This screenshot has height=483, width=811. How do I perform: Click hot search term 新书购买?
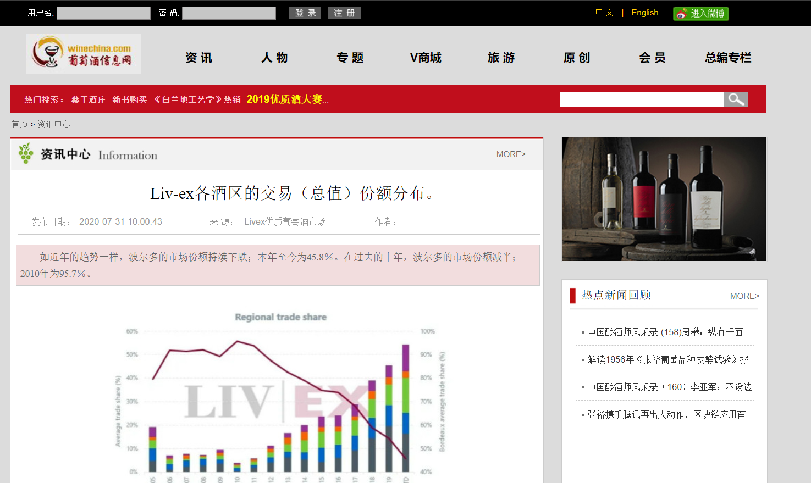[x=130, y=99]
